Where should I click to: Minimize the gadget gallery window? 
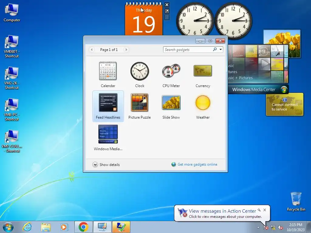pos(200,41)
